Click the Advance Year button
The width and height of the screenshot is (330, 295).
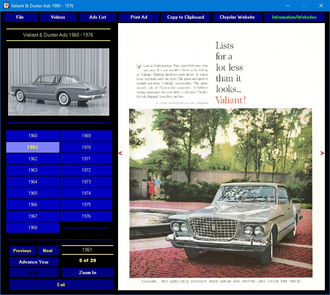click(34, 262)
